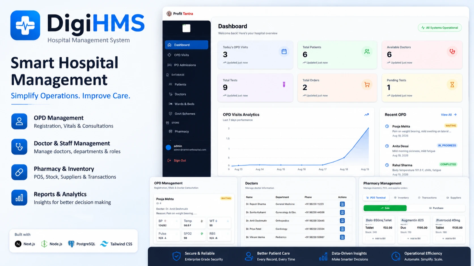Click the Node.js logo icon
This screenshot has width=474, height=266.
click(x=44, y=244)
